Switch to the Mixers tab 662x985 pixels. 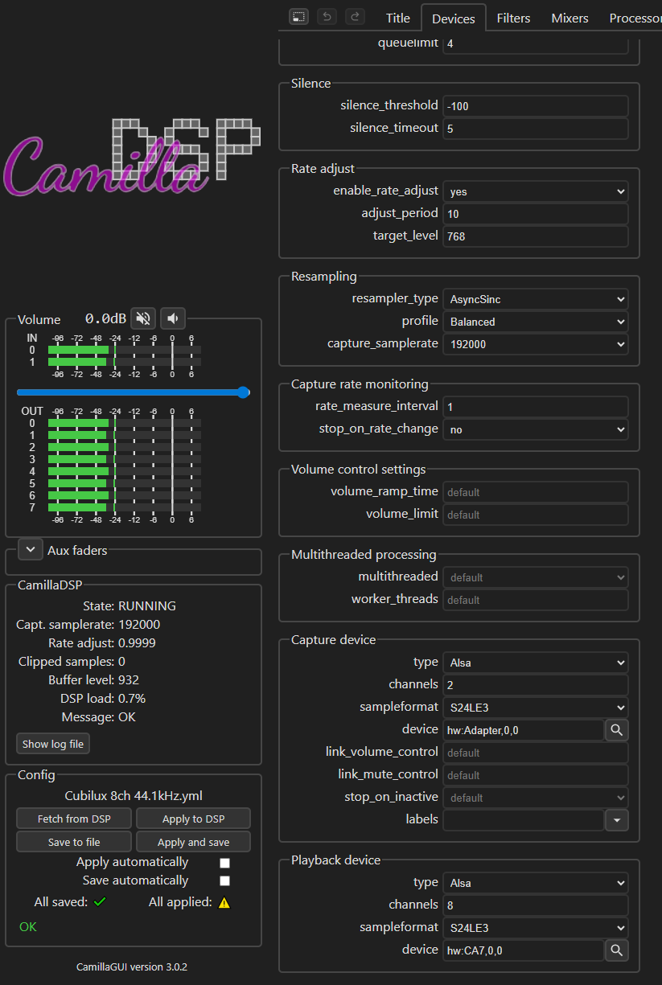pyautogui.click(x=569, y=18)
